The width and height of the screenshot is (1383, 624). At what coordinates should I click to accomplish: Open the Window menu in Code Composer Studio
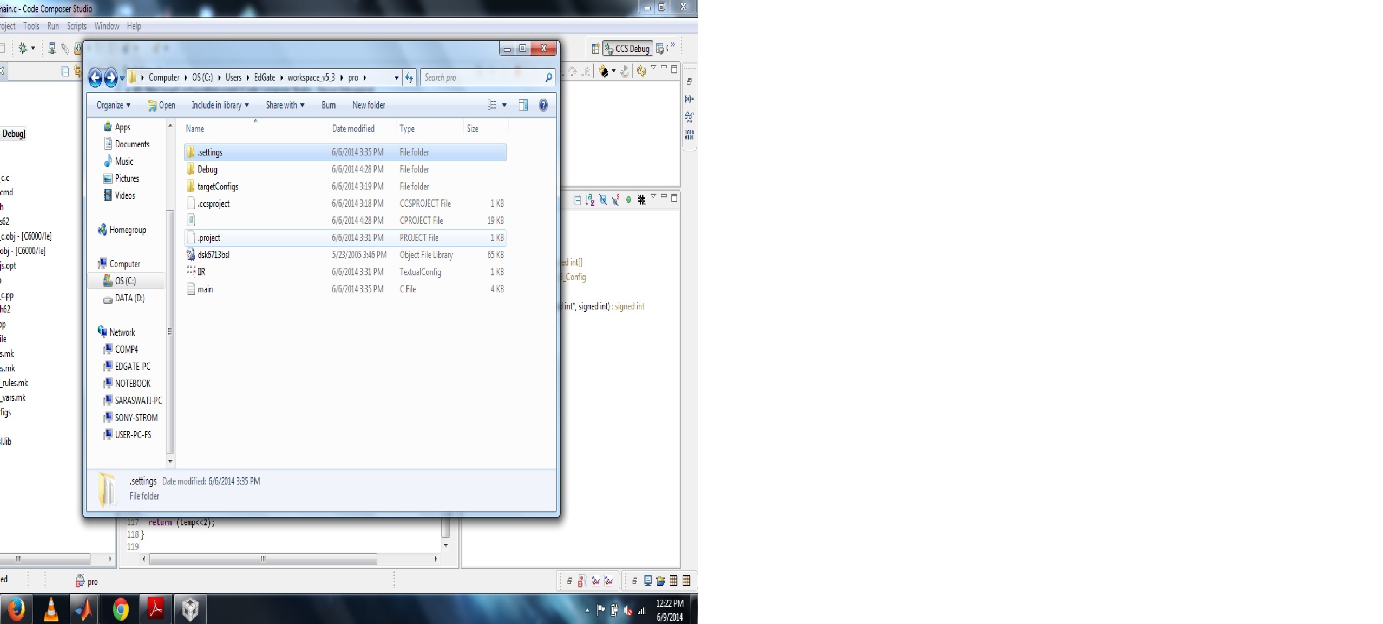[106, 26]
